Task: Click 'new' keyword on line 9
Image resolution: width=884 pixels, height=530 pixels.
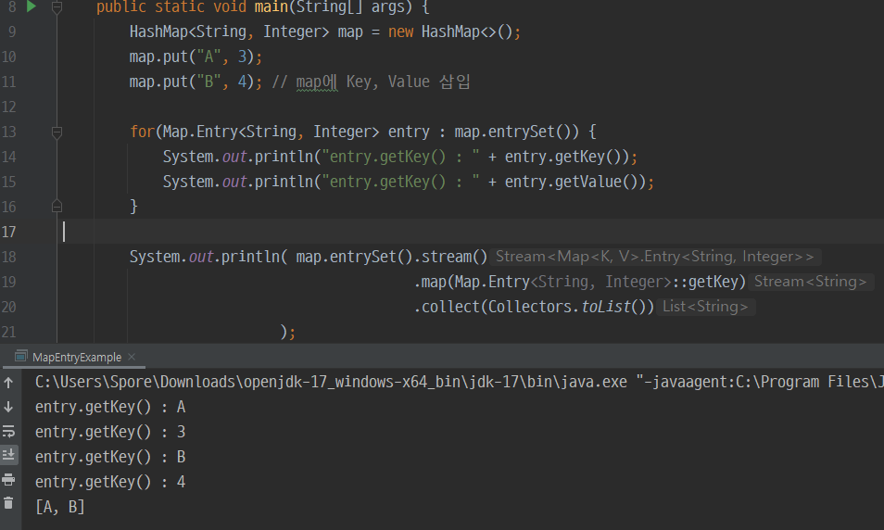Action: [400, 32]
